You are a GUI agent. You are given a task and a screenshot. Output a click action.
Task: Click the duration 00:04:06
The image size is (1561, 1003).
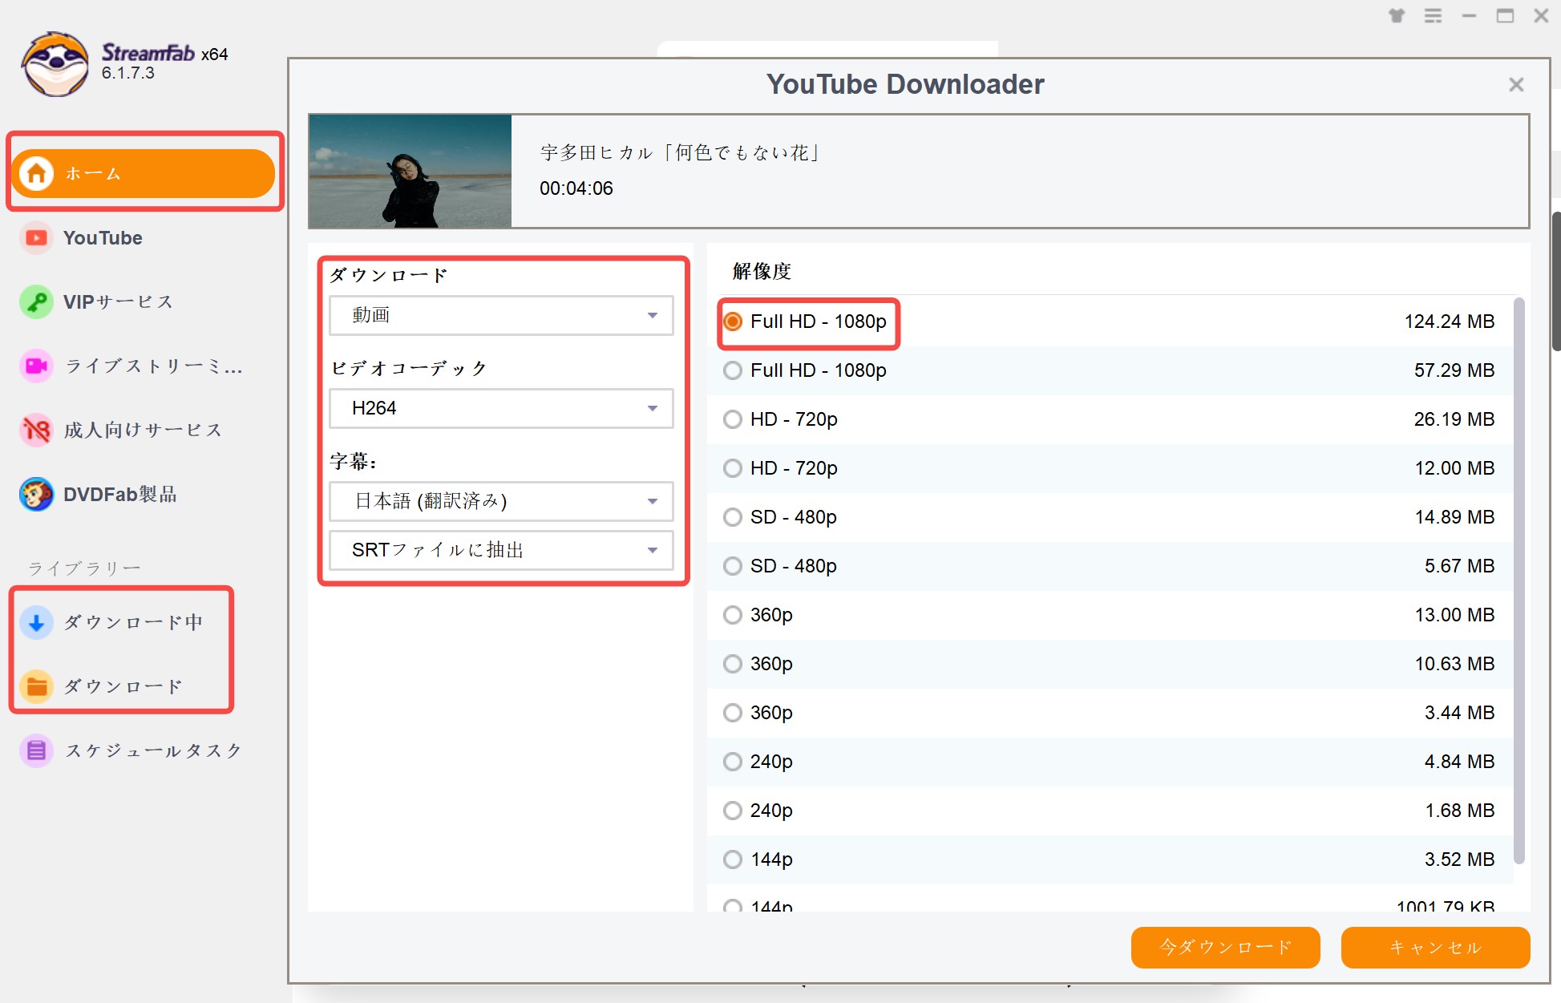[576, 188]
